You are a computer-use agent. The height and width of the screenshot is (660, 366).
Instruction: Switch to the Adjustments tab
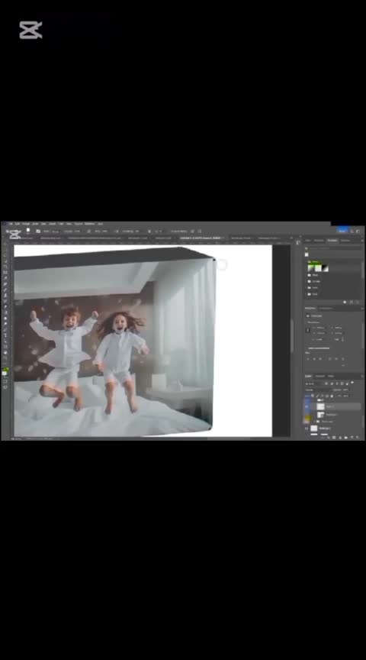tap(326, 309)
